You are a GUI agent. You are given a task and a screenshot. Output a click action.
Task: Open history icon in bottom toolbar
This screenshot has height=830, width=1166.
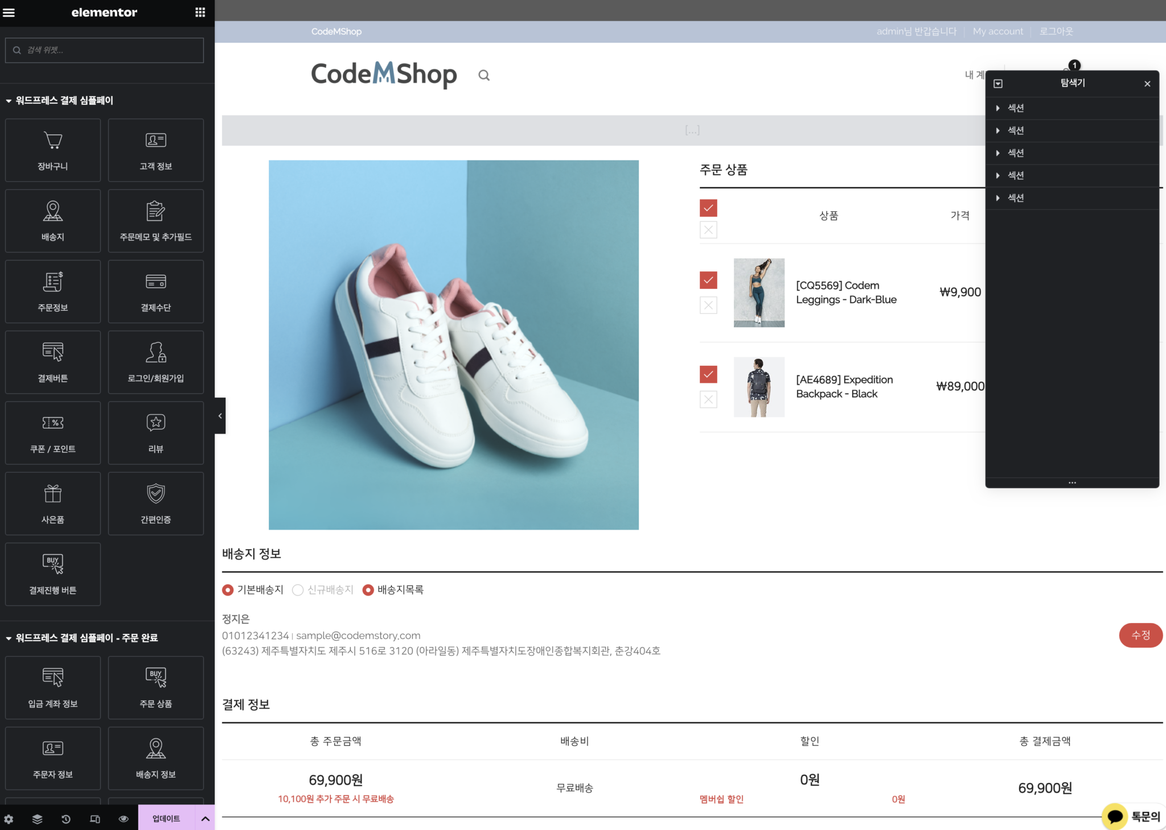[x=66, y=819]
